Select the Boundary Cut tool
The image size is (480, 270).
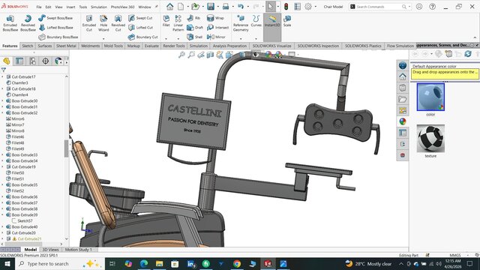(143, 37)
